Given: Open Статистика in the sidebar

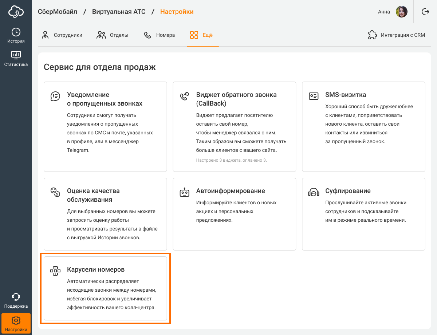Looking at the screenshot, I should (x=16, y=59).
